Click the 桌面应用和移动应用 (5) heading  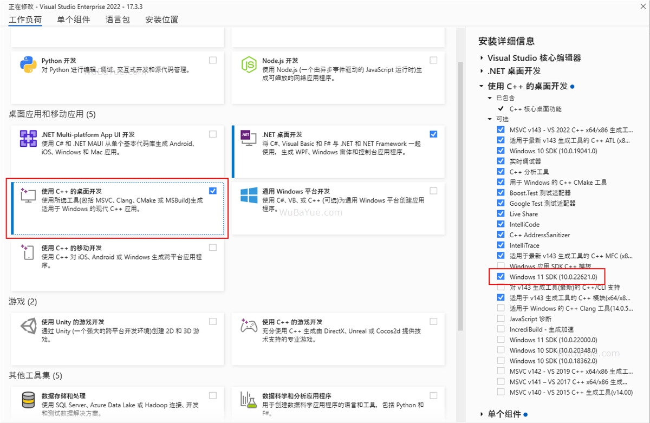(52, 114)
